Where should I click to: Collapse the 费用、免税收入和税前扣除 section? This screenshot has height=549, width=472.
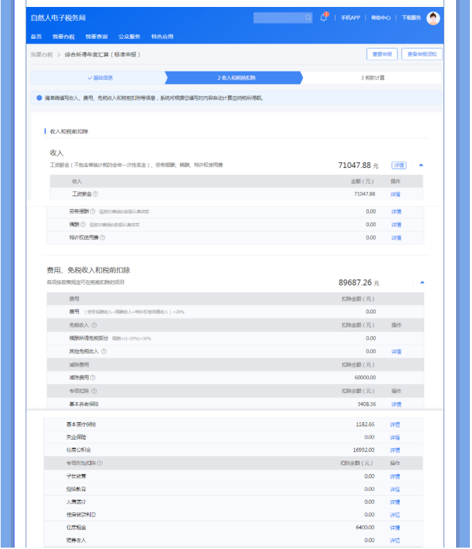[x=422, y=282]
